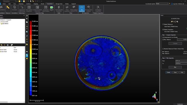Click the From filter value field
The height and width of the screenshot is (105, 187).
point(181,61)
